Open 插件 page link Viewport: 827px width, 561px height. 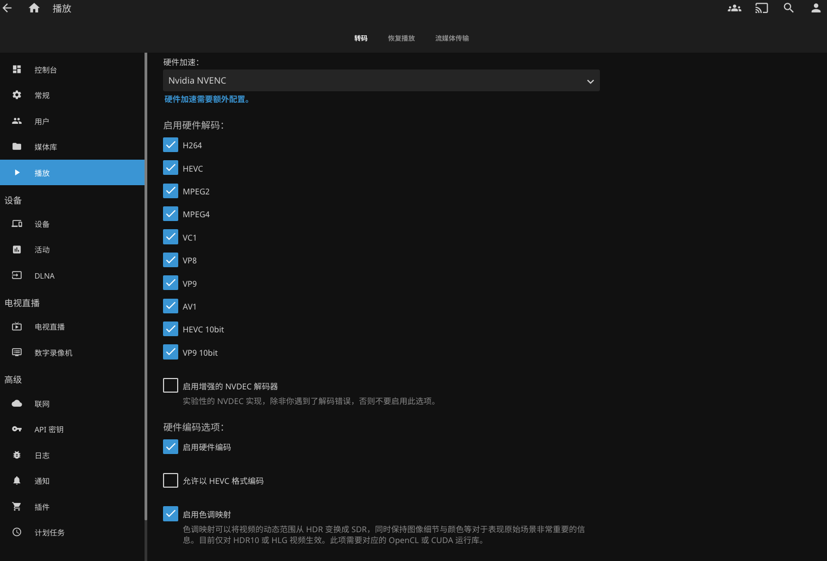point(72,507)
